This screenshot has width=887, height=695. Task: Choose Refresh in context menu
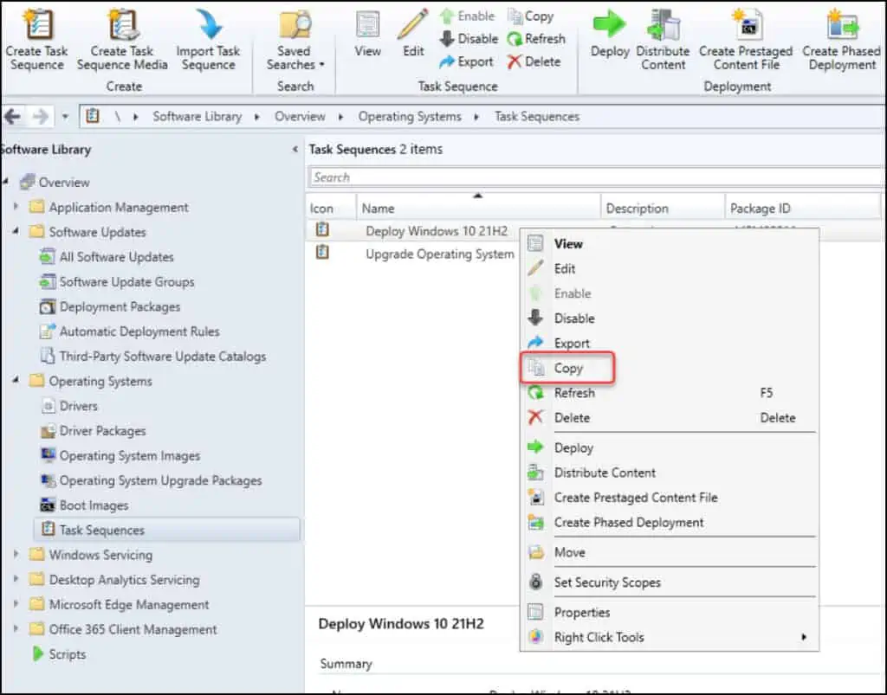tap(670, 393)
